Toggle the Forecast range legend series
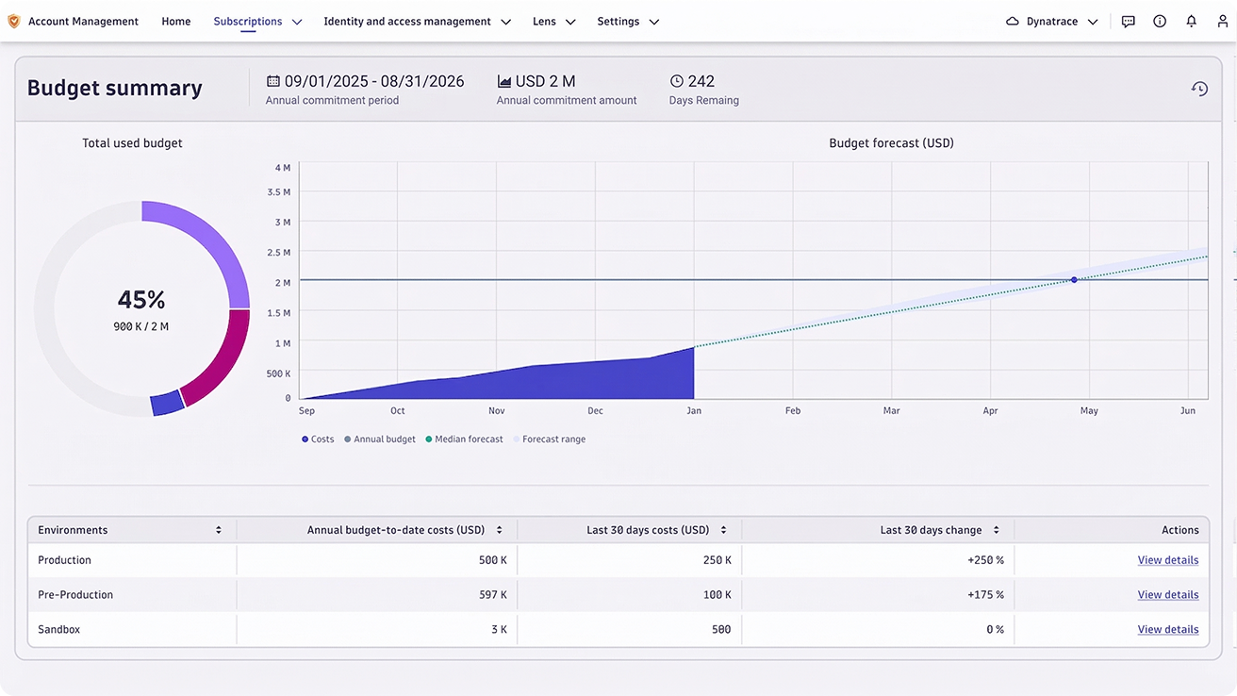The image size is (1237, 696). point(549,439)
